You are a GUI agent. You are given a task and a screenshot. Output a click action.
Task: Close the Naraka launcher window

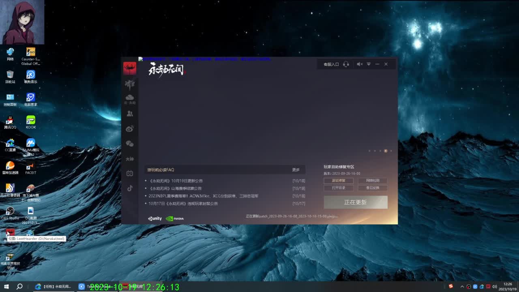[x=386, y=64]
